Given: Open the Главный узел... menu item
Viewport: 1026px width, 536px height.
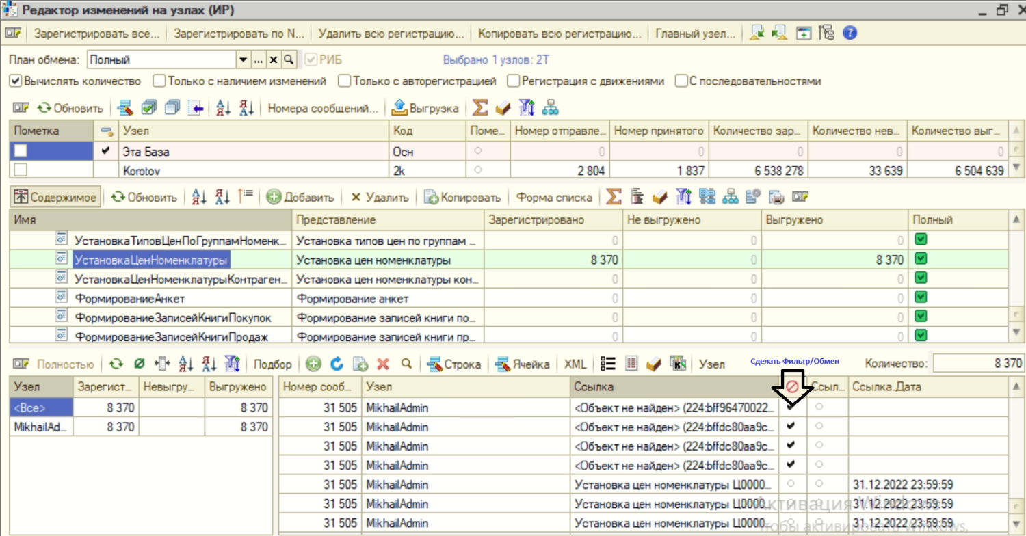Looking at the screenshot, I should [695, 33].
